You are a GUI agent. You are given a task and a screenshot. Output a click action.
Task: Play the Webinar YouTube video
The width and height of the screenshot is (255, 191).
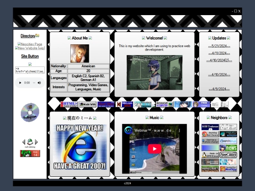pyautogui.click(x=154, y=149)
